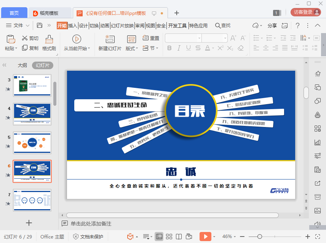326x243 pixels.
Task: Click the Cut scissors icon
Action: 25,38
